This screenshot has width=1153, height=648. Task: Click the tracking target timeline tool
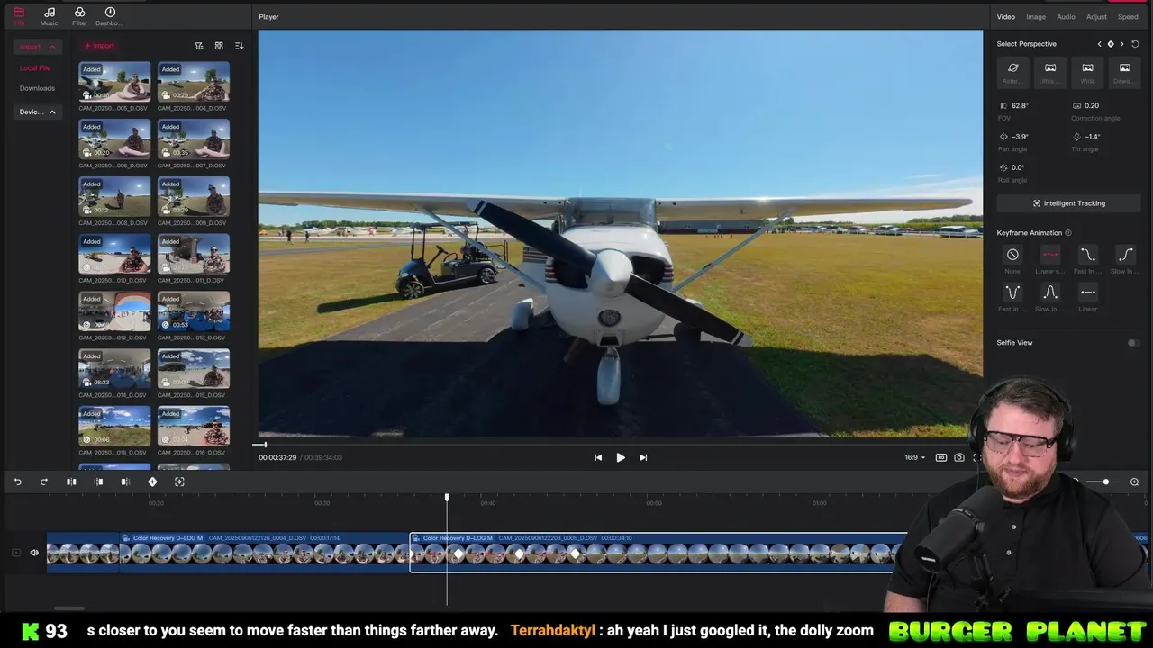(179, 482)
